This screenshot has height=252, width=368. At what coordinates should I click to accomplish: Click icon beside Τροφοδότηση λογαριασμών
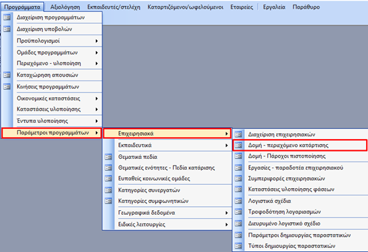[238, 211]
